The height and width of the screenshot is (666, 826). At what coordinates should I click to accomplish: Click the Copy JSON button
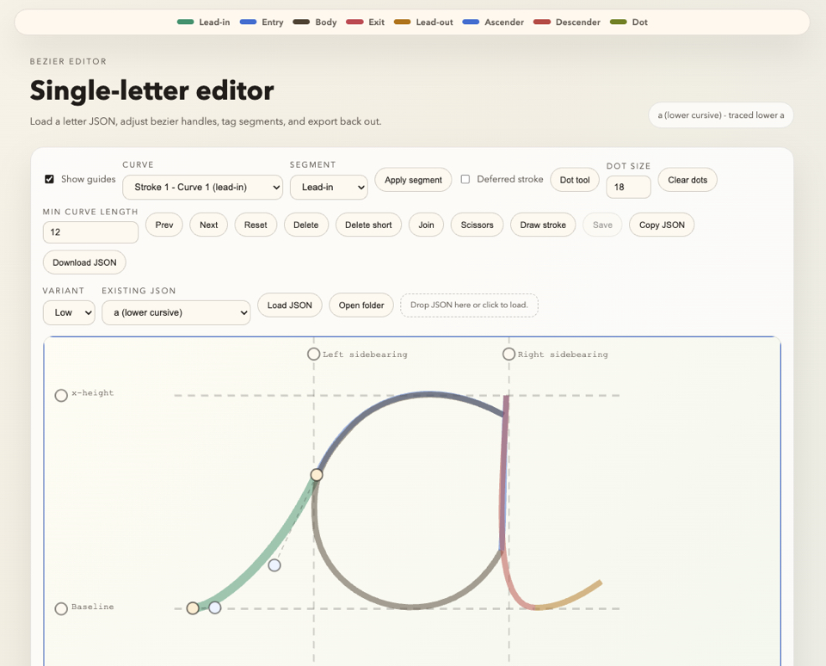(663, 225)
